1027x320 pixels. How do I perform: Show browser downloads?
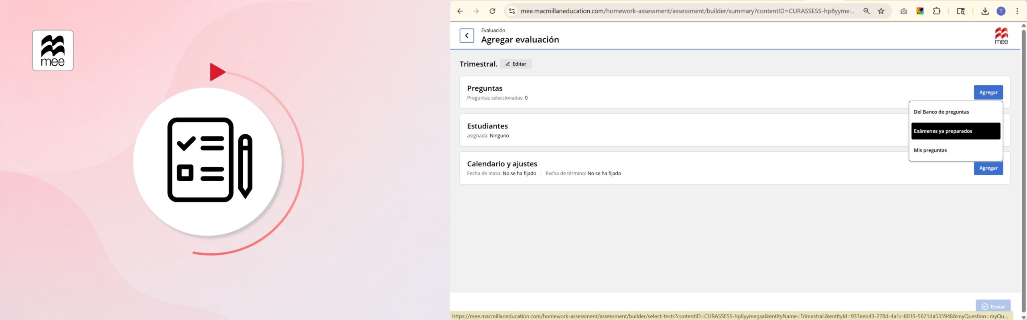pyautogui.click(x=985, y=11)
